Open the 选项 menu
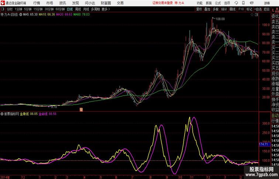Image resolution: width=279 pixels, height=179 pixels. pyautogui.click(x=227, y=3)
